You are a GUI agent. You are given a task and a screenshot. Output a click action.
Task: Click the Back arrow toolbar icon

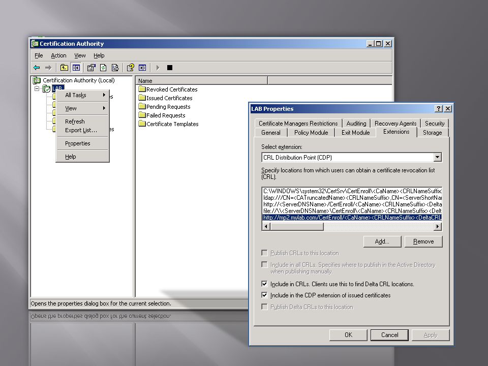pyautogui.click(x=37, y=68)
